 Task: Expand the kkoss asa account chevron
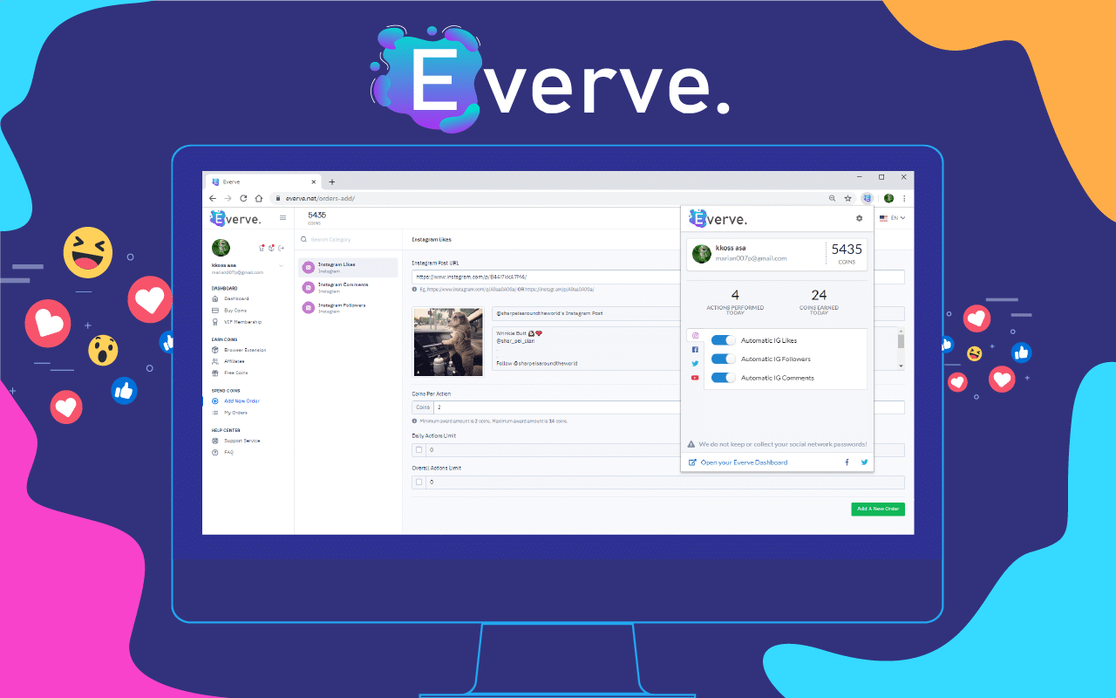pos(281,265)
